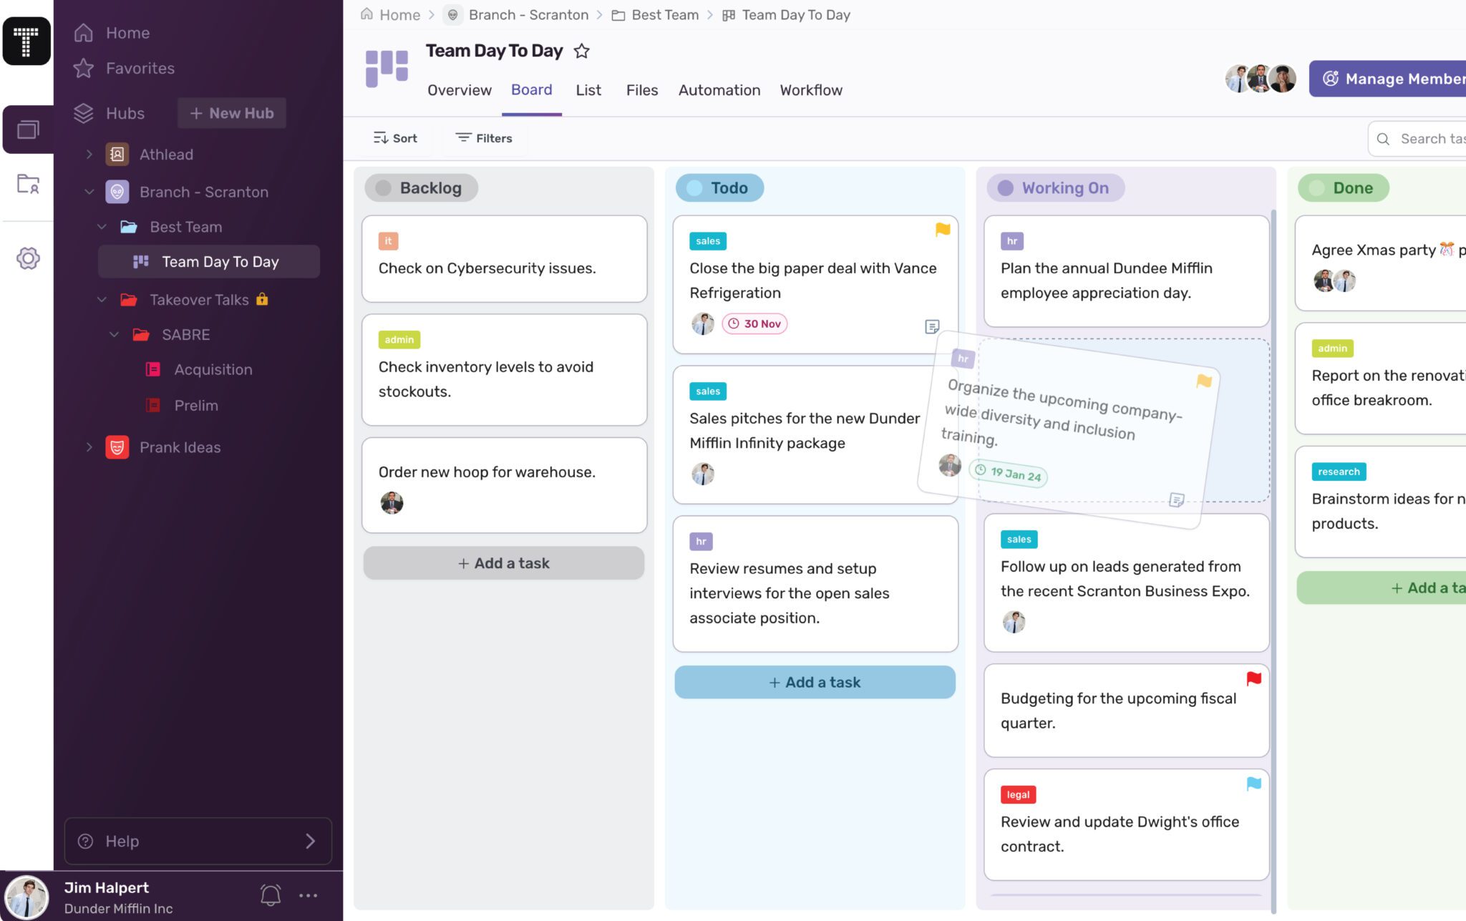Click the Manage Members button
This screenshot has height=921, width=1466.
(1396, 79)
